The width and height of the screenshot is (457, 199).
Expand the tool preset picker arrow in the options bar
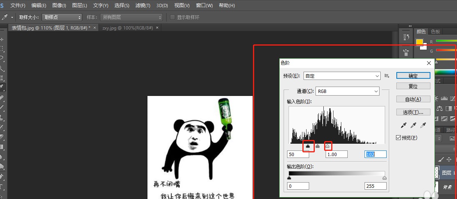coord(12,17)
